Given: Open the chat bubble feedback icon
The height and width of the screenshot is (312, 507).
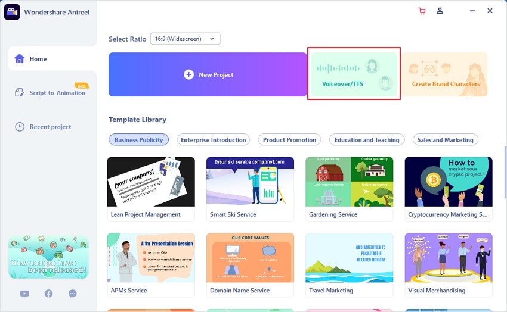Looking at the screenshot, I should (72, 294).
